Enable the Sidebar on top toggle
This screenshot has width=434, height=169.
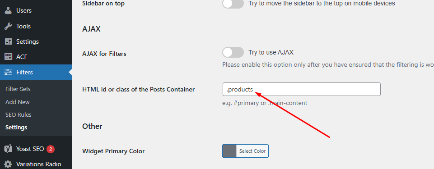[x=233, y=4]
